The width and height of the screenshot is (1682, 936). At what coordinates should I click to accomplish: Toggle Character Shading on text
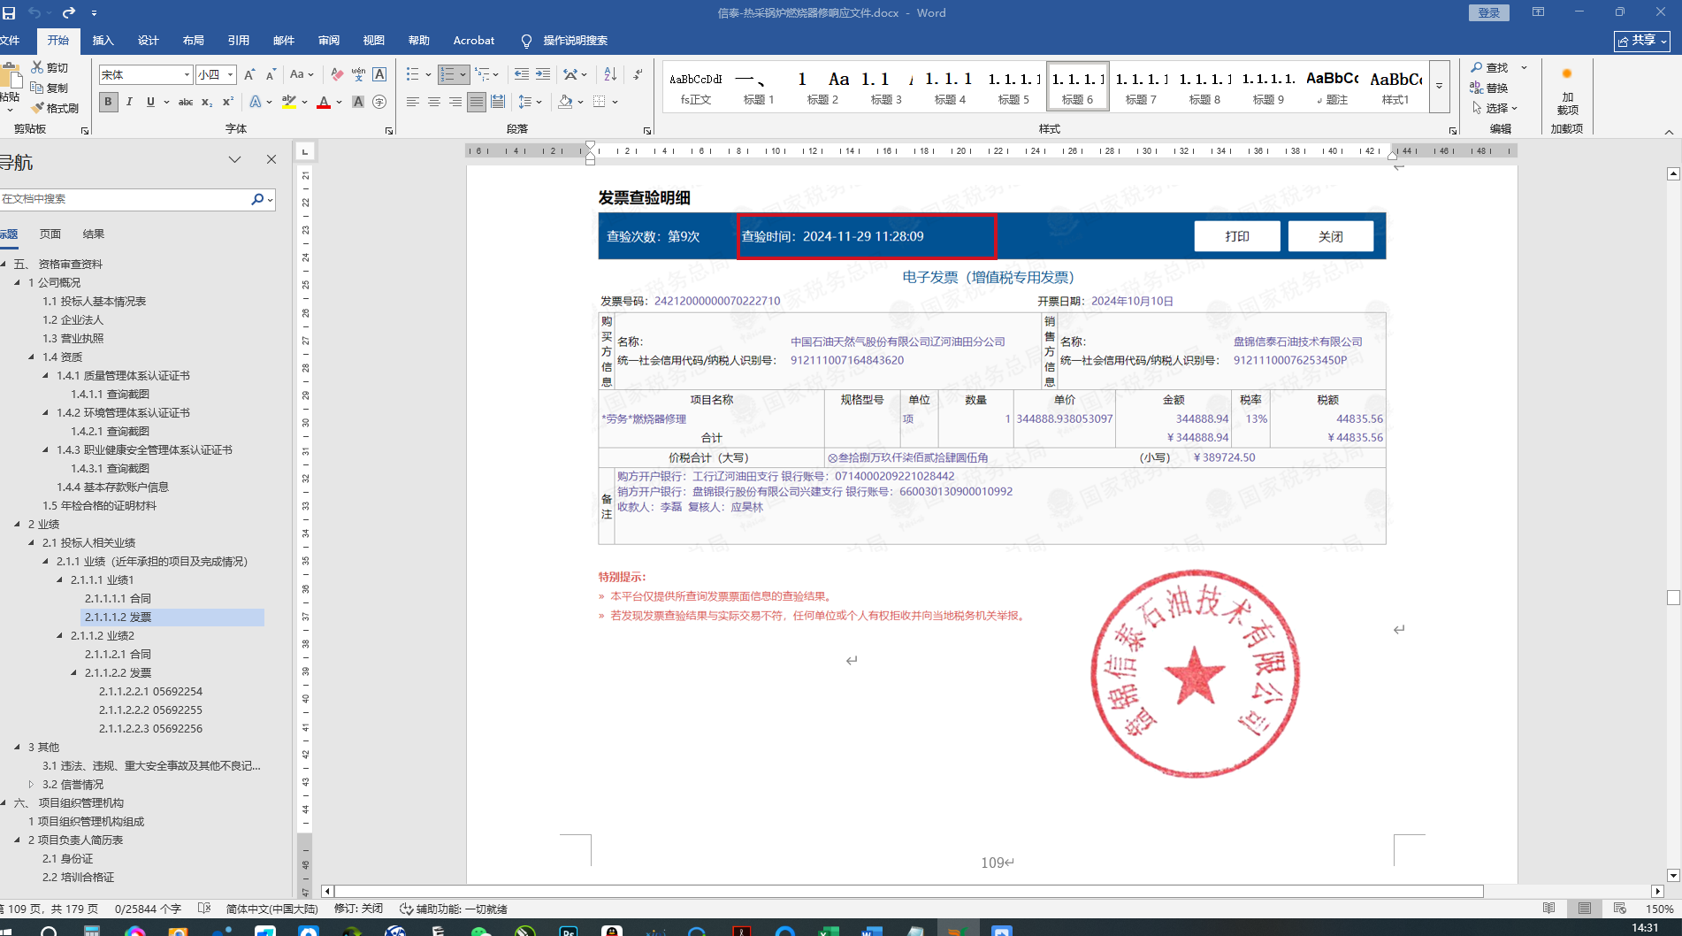click(x=358, y=102)
